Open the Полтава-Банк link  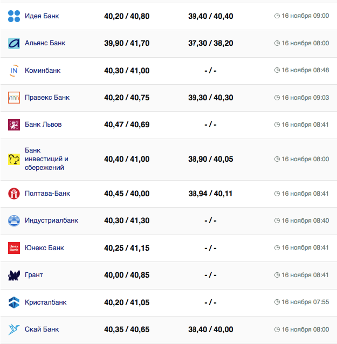coord(47,194)
